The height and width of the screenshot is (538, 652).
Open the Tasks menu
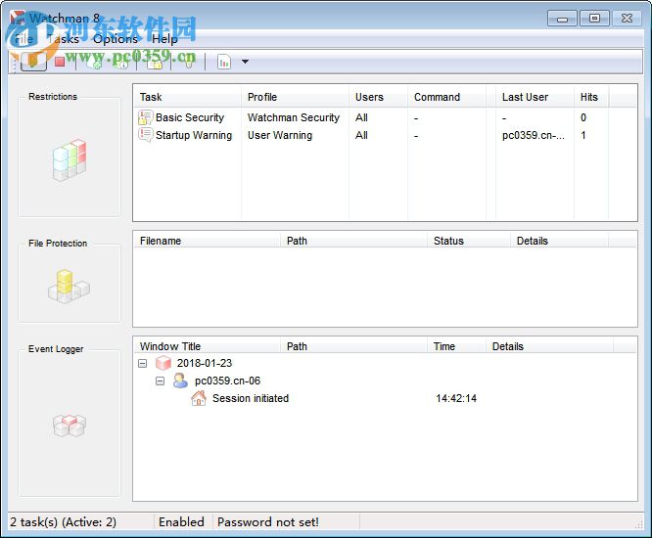pos(64,39)
